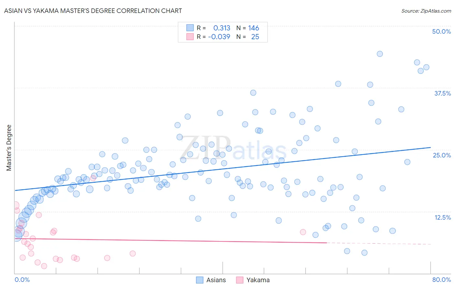The height and width of the screenshot is (289, 455).
Task: Click the pink swatch in the R = -0.039 row
Action: (x=190, y=37)
